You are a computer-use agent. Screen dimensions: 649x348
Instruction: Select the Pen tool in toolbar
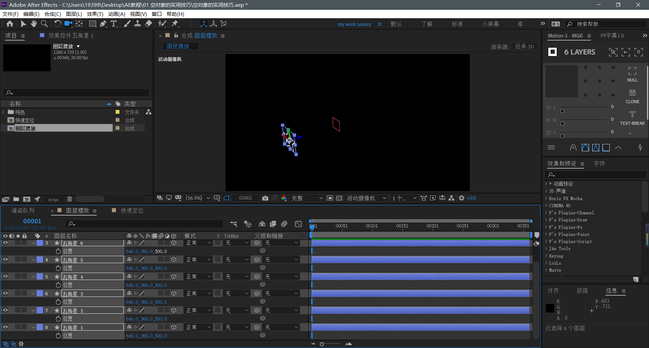point(103,24)
